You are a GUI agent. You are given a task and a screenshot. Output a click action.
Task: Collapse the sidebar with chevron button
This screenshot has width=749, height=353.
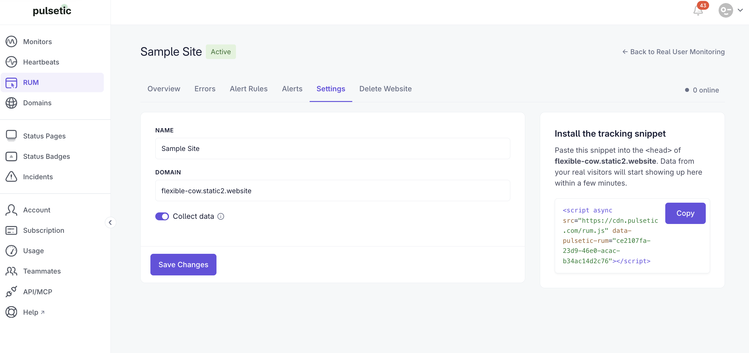click(111, 222)
